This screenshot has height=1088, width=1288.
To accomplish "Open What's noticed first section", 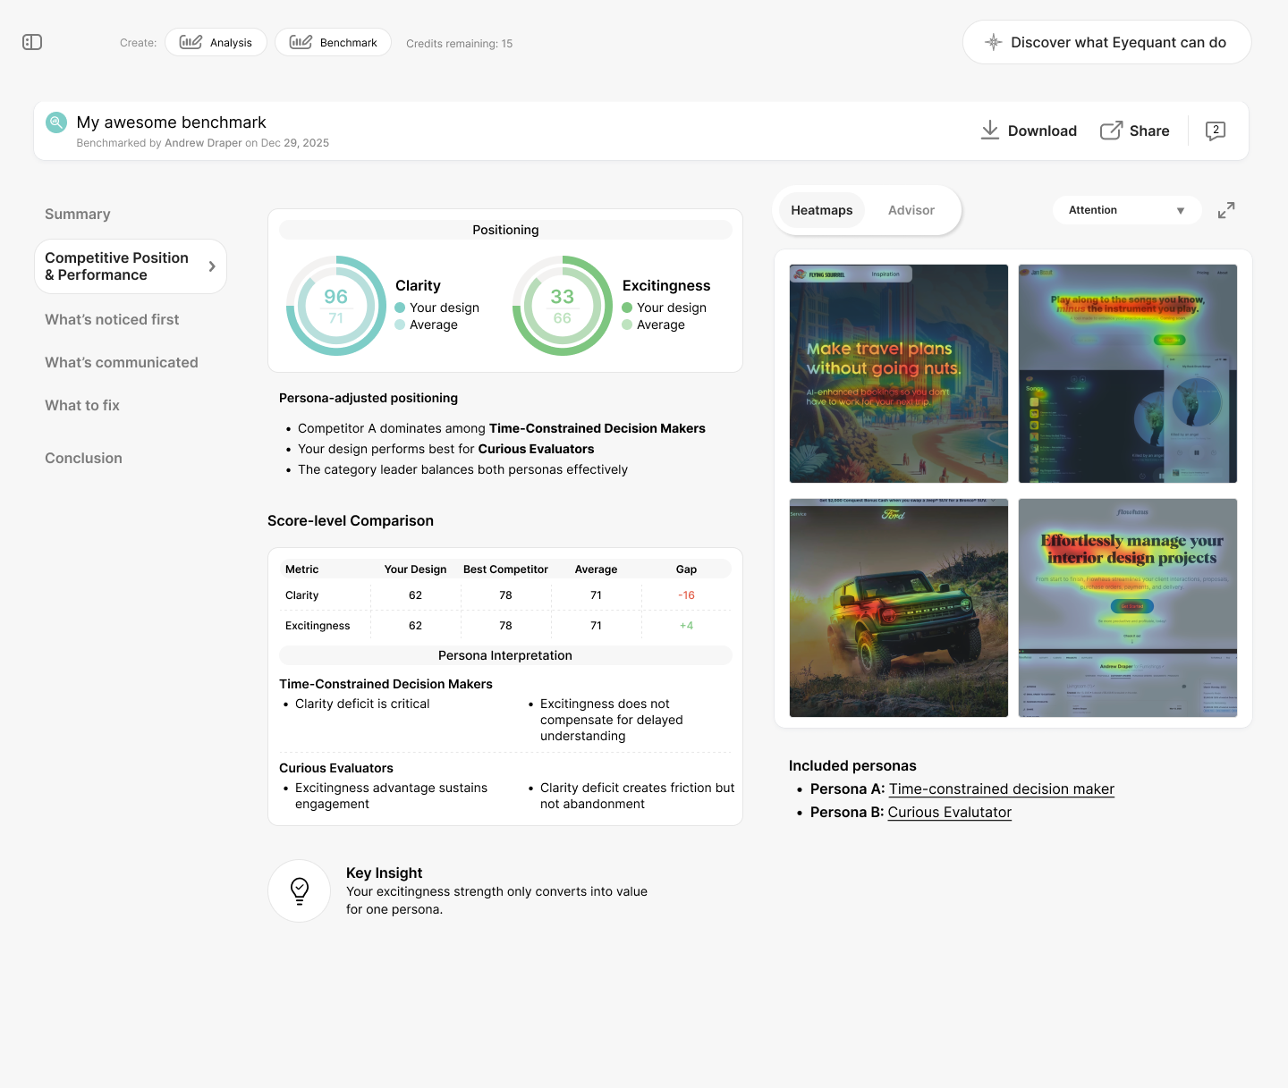I will point(112,320).
